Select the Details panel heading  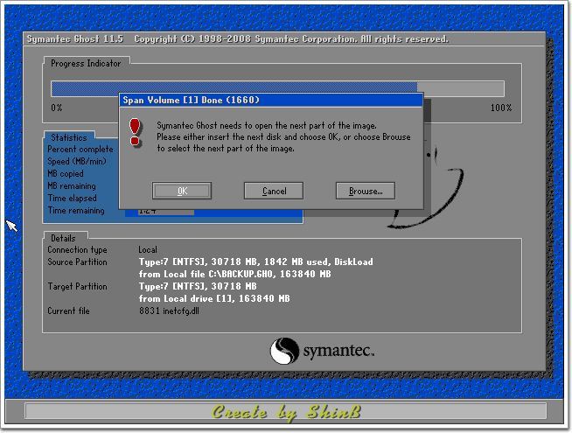pos(63,238)
